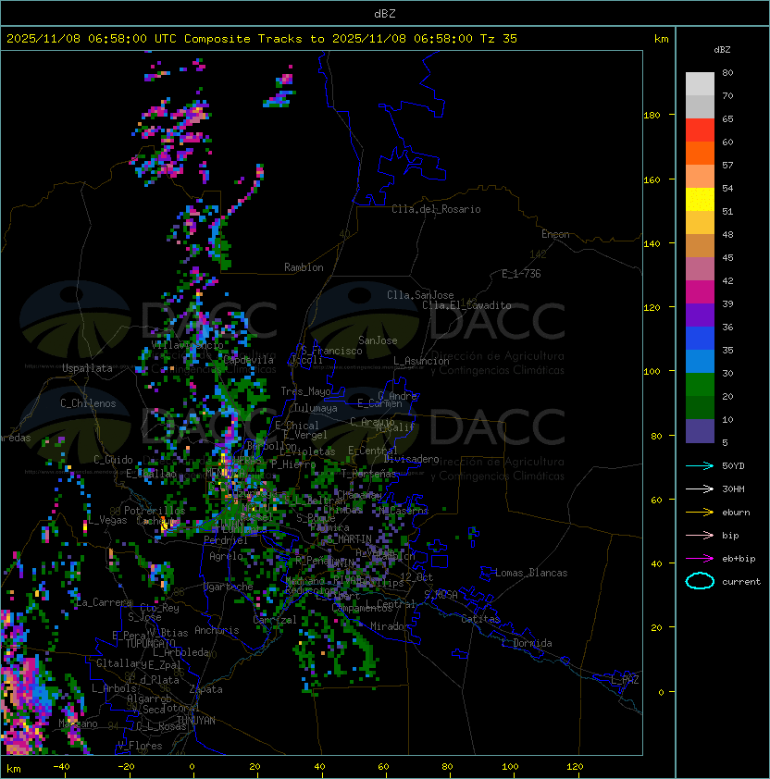Click the 'Ugarteche' map label
Viewport: 770px width, 779px height.
pos(229,587)
